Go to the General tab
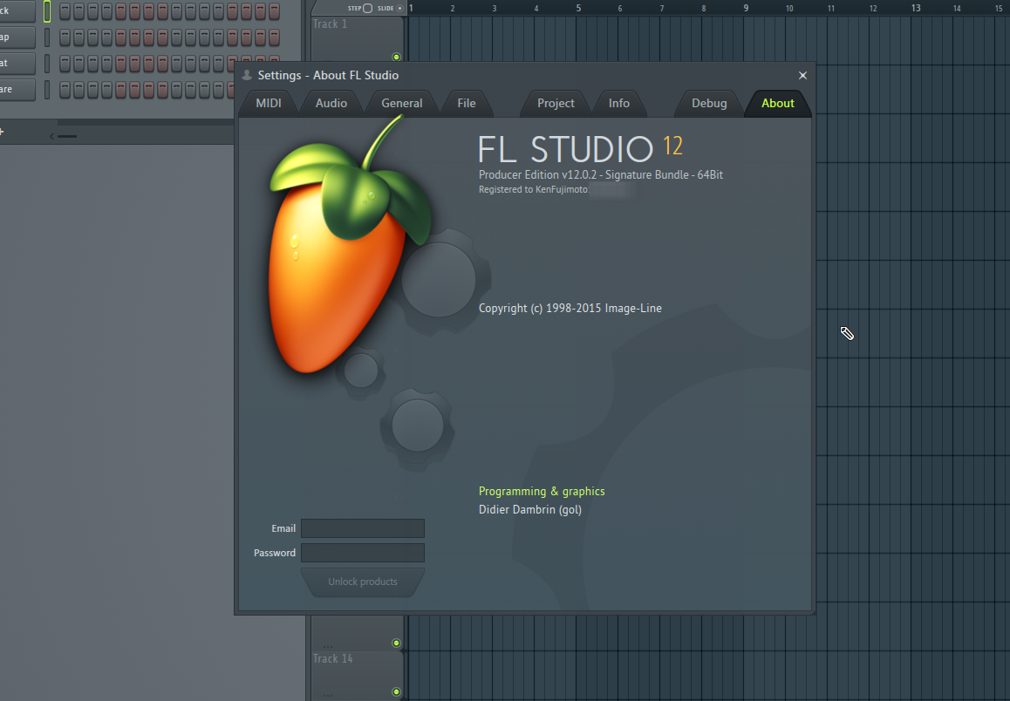The width and height of the screenshot is (1010, 701). (401, 103)
